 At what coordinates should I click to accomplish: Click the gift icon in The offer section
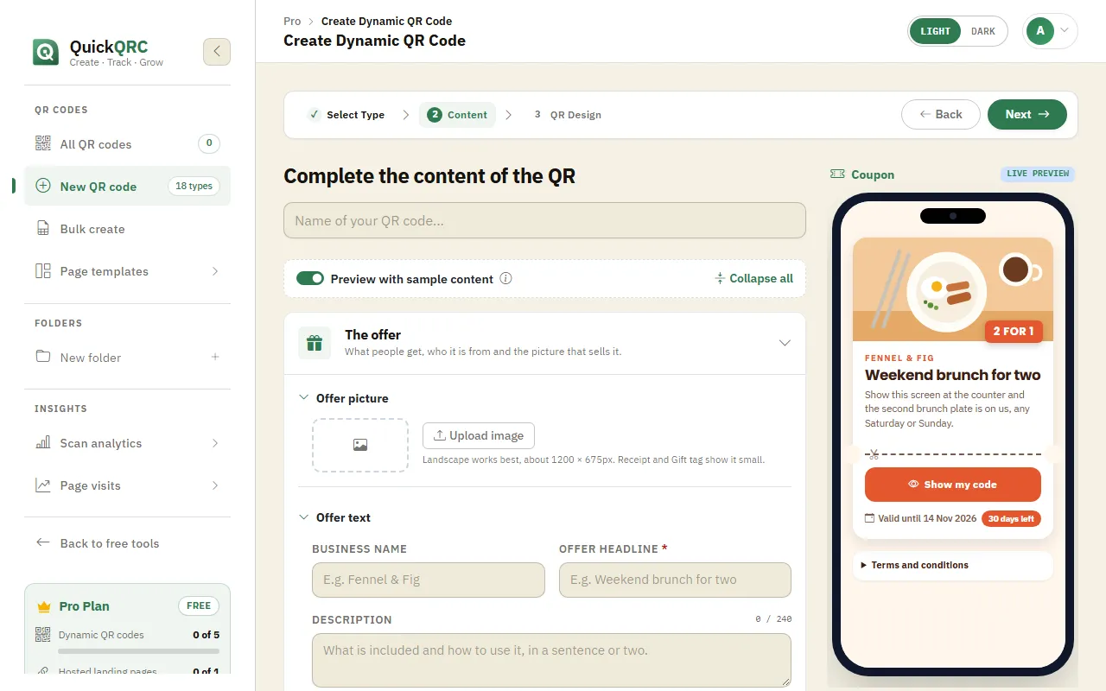point(315,343)
